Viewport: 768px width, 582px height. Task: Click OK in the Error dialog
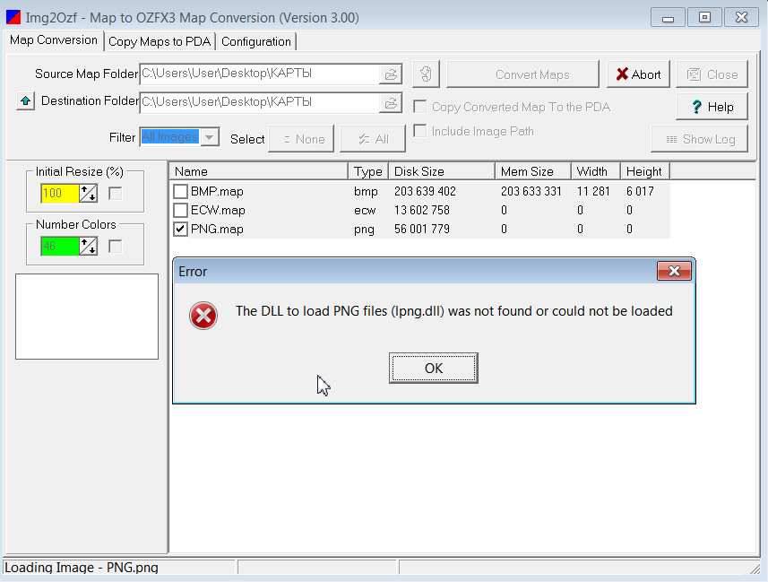(x=433, y=368)
